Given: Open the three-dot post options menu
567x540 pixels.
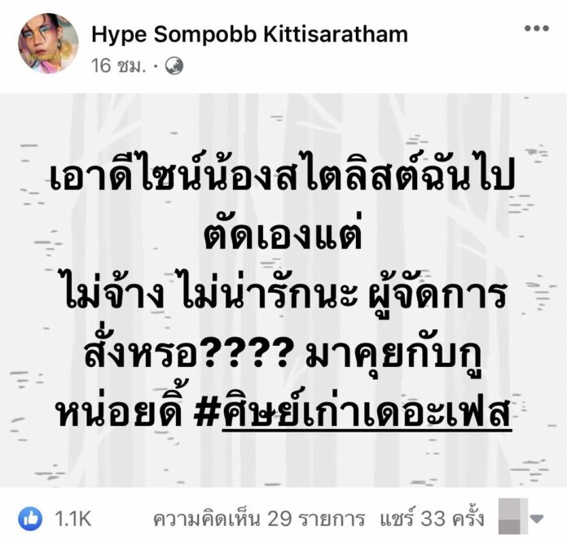Looking at the screenshot, I should pos(537,29).
